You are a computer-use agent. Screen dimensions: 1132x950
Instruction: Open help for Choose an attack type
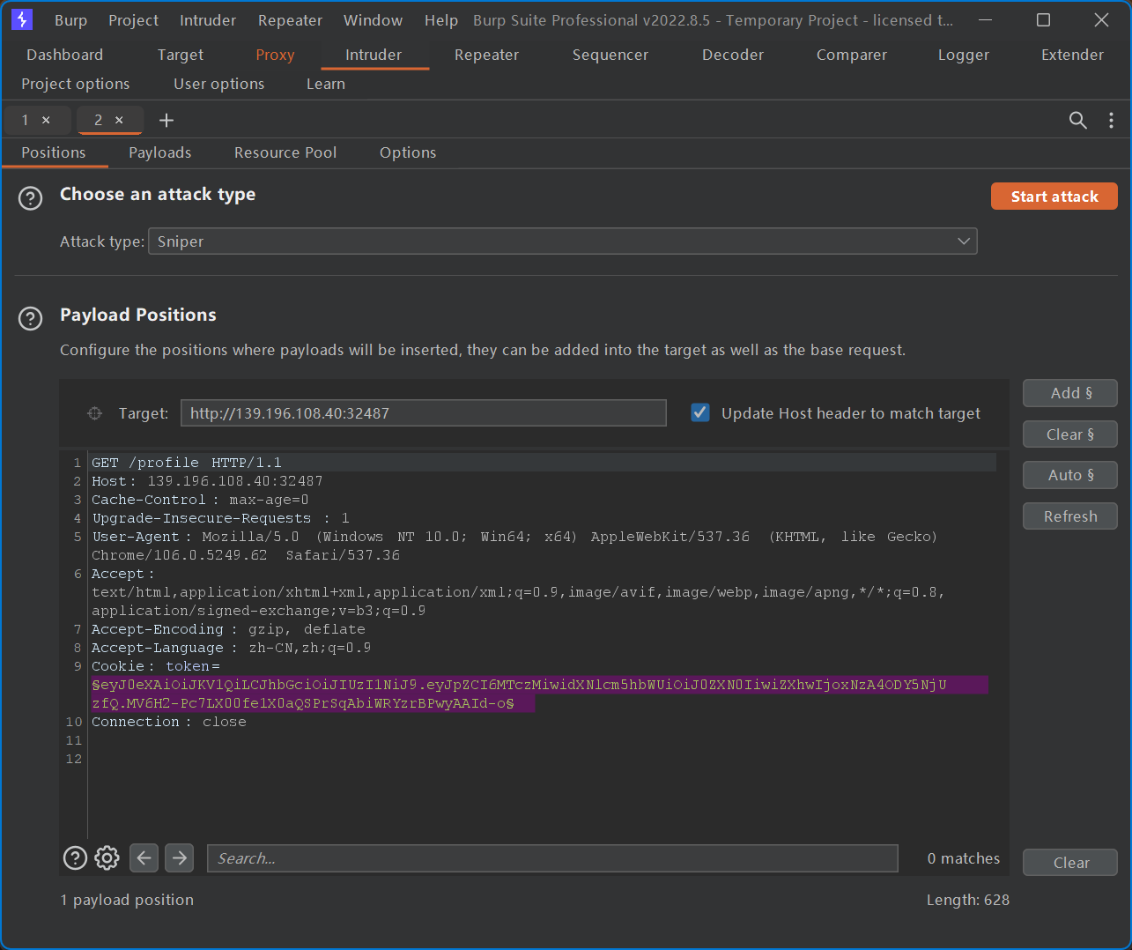tap(31, 198)
